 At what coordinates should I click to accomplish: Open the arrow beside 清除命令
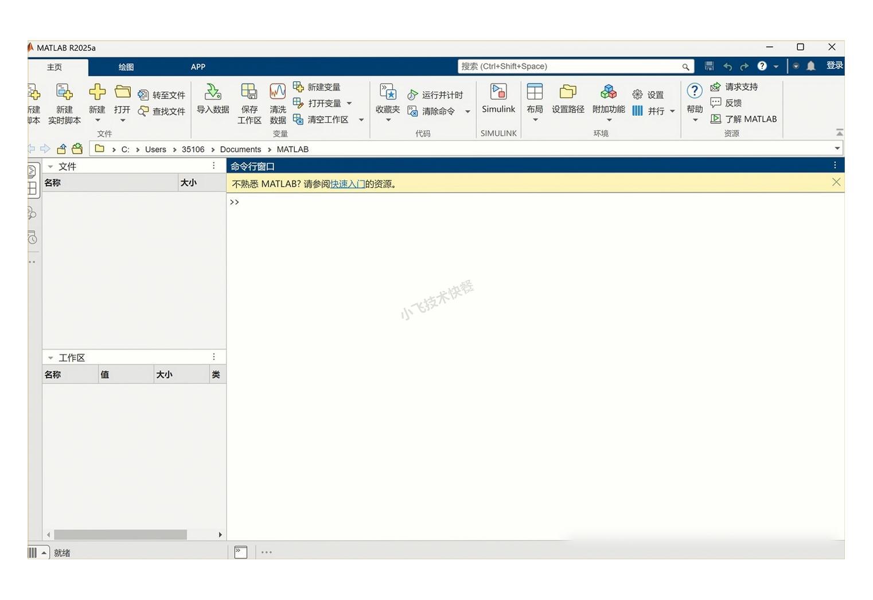[467, 112]
